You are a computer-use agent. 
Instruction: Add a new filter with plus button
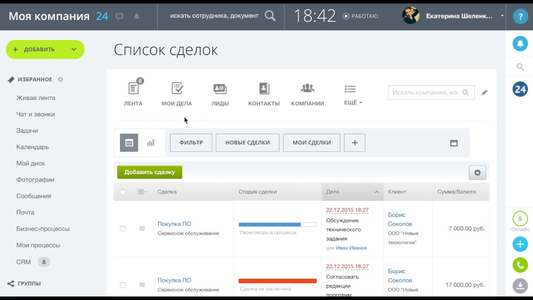(355, 142)
